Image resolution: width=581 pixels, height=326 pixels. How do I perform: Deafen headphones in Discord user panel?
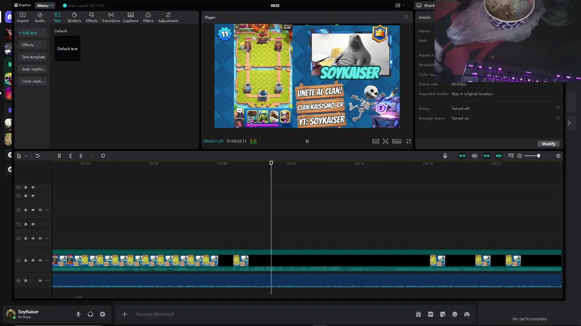click(x=90, y=314)
